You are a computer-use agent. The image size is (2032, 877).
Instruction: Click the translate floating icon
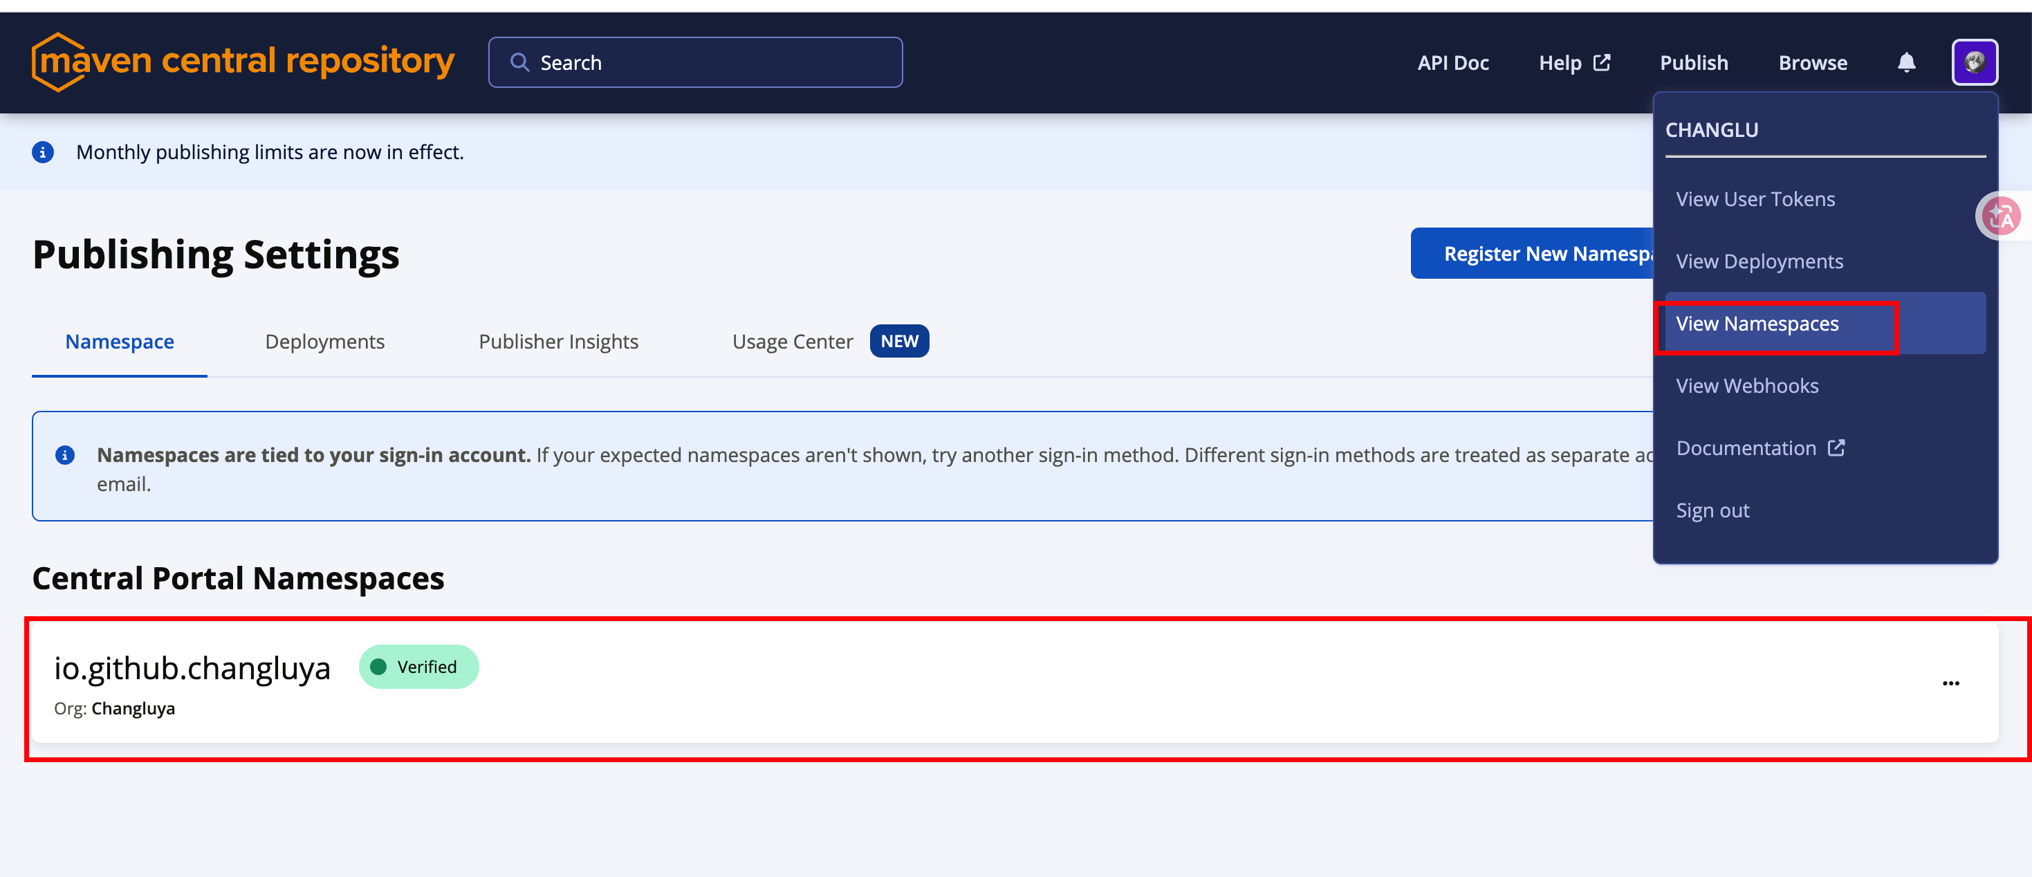(x=2002, y=216)
